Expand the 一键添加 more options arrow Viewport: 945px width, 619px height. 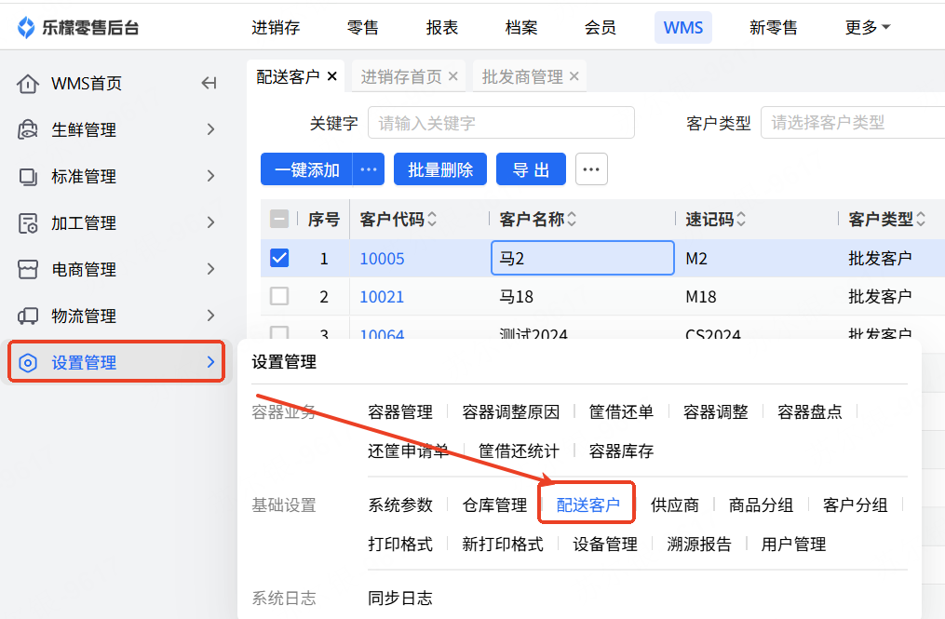(x=368, y=169)
